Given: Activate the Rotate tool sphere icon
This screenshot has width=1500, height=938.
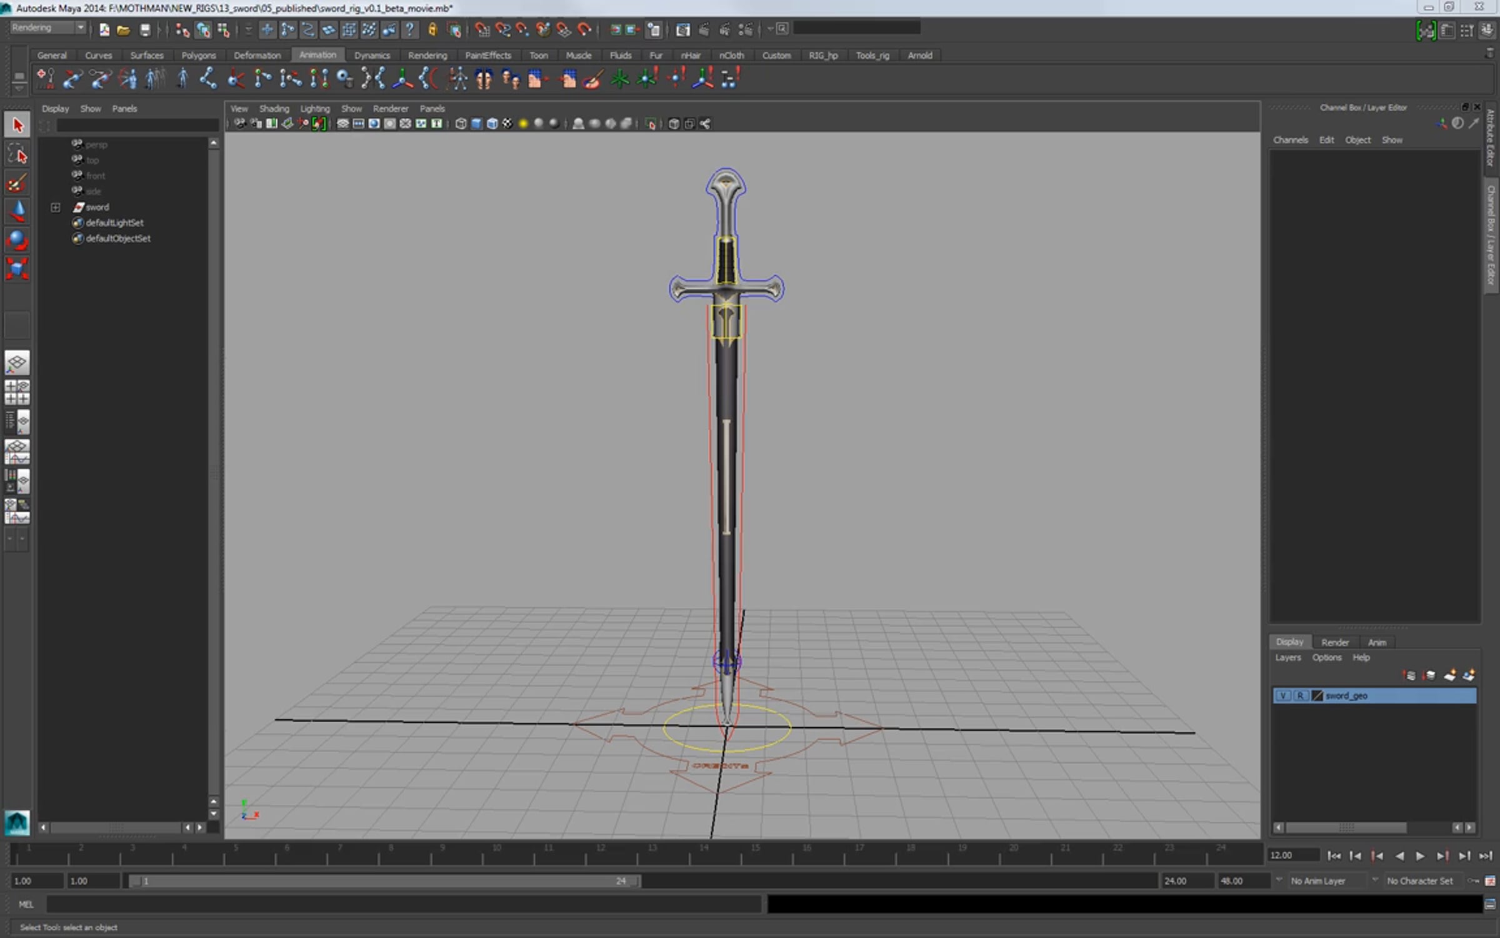Looking at the screenshot, I should pos(17,241).
